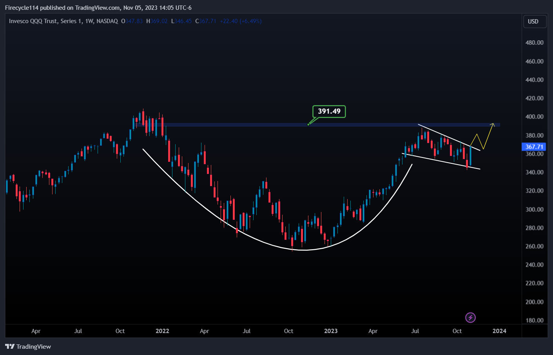Screen dimensions: 553x355
Task: Select the yellow projected path arrow
Action: coord(483,136)
